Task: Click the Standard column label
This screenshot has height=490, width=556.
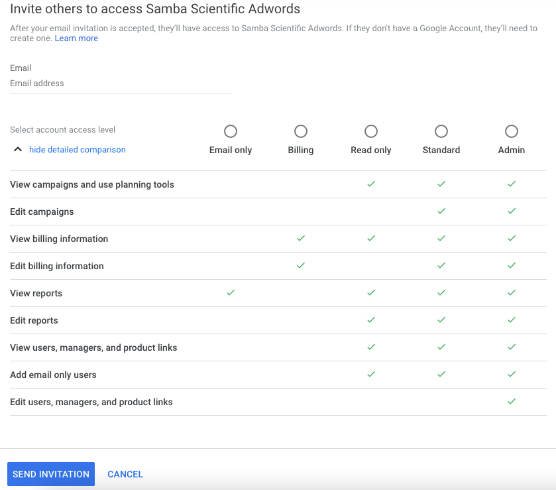Action: click(441, 150)
